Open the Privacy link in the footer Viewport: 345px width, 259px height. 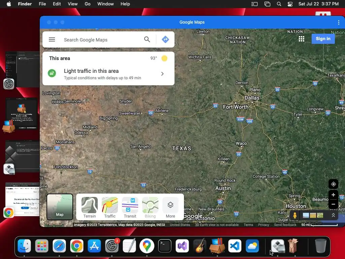(x=263, y=225)
